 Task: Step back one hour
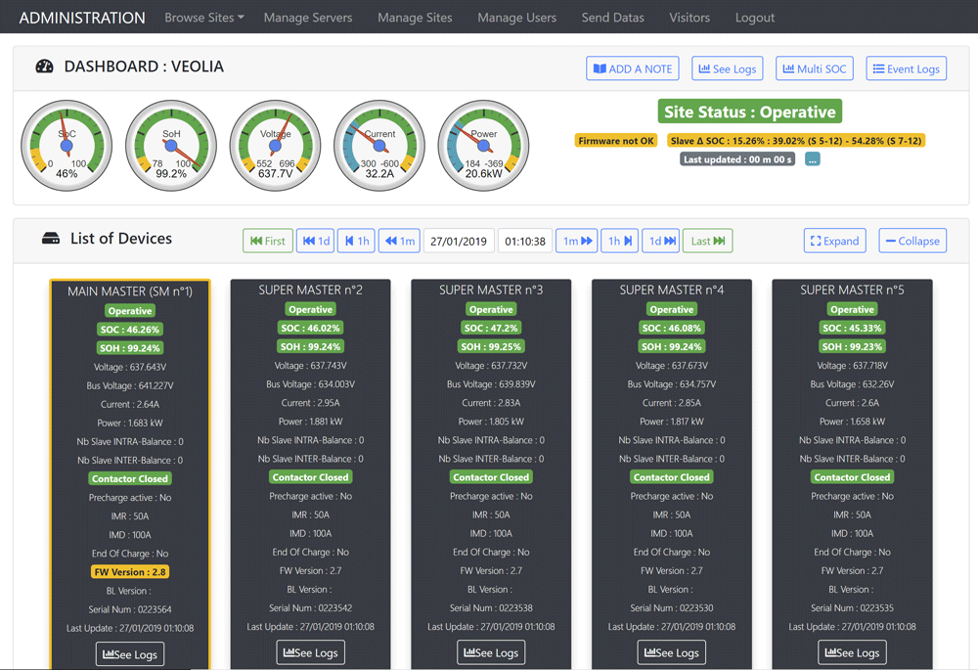click(356, 241)
